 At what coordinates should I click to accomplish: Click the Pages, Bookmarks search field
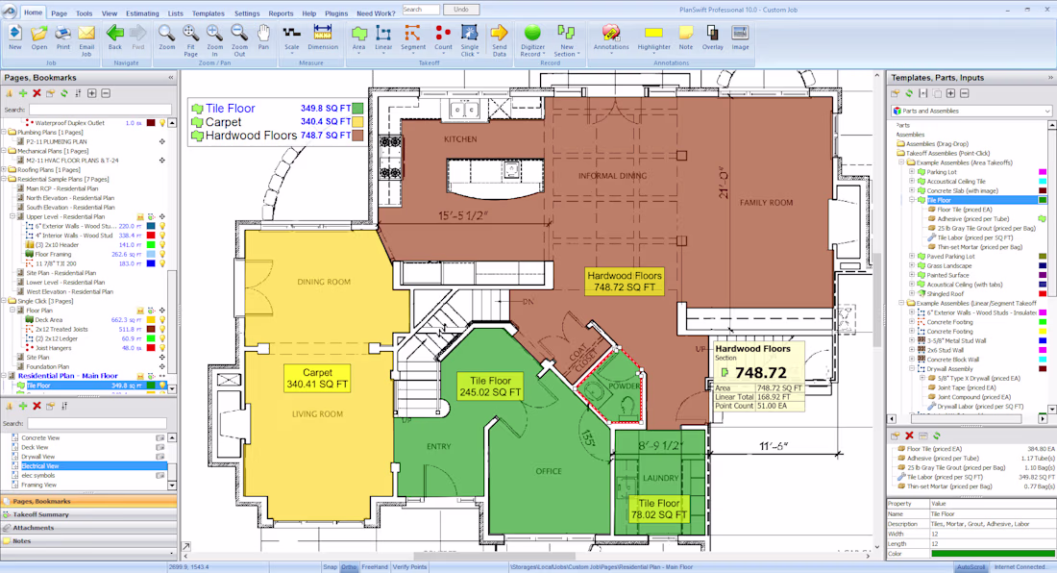tap(100, 110)
